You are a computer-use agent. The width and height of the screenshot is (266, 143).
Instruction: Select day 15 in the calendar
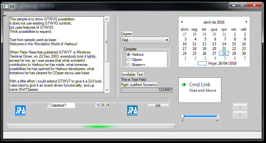coord(234,44)
